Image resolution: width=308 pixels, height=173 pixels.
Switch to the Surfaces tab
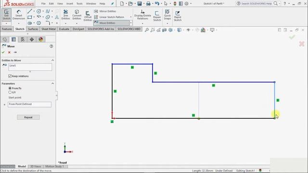point(33,29)
